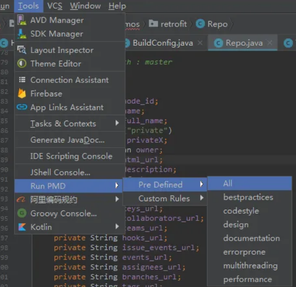Click the Pre Defined submenu arrow
Image resolution: width=296 pixels, height=287 pixels.
click(202, 184)
